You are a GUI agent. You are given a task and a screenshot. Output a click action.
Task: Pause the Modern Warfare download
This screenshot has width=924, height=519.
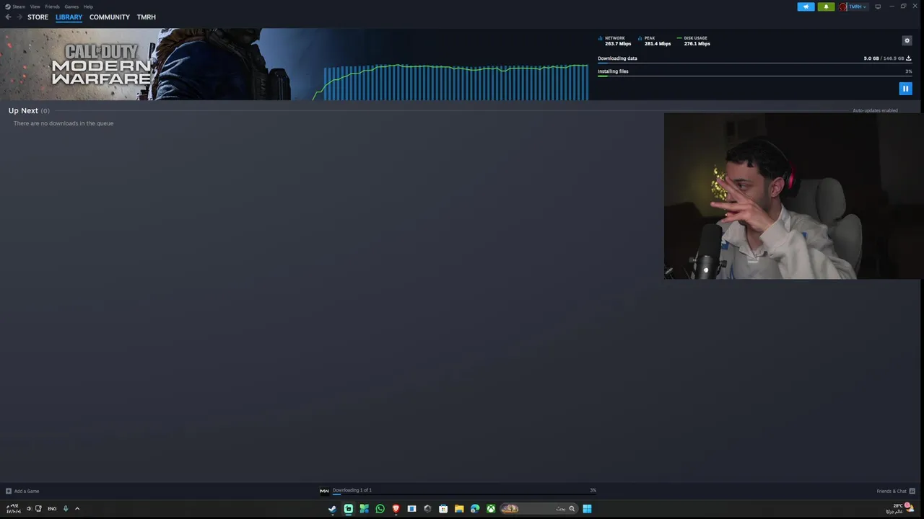(905, 89)
